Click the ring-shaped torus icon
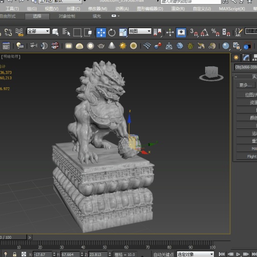Image resolution: width=257 pixels, height=257 pixels. coord(90,46)
